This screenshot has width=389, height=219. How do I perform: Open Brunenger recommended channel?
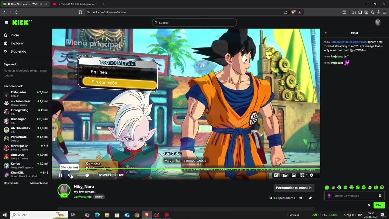click(26, 121)
